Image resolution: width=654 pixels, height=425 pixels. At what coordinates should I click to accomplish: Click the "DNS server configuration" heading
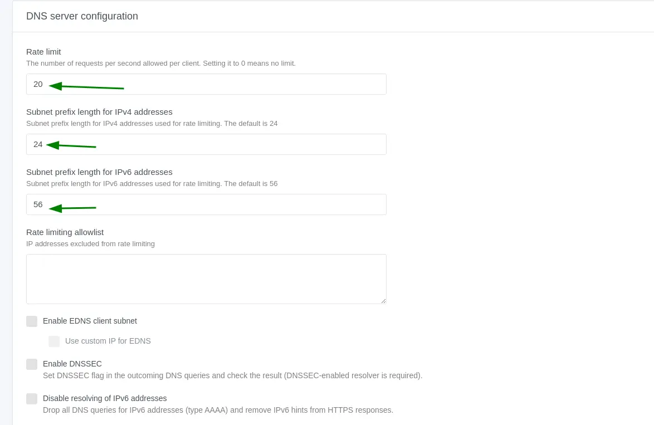82,16
